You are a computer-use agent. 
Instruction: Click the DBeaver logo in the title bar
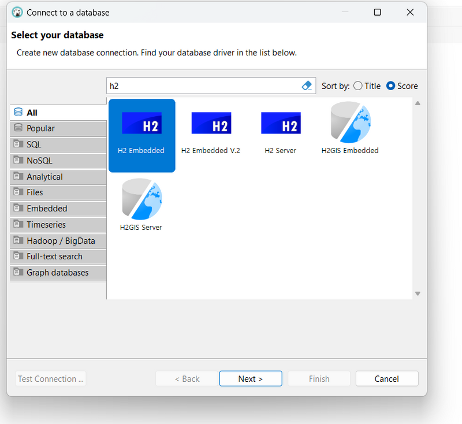click(17, 12)
